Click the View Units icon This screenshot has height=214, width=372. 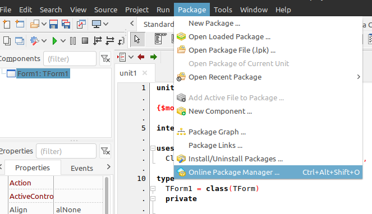click(7, 41)
